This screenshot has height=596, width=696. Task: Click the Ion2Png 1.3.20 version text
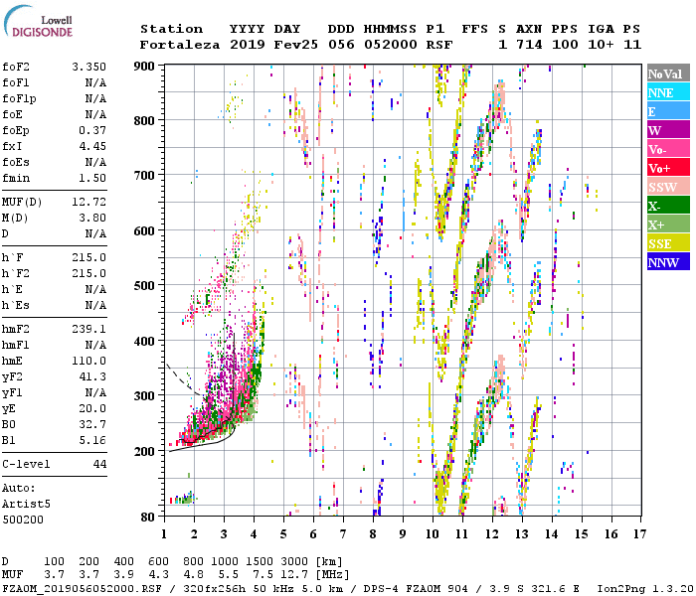pos(646,589)
